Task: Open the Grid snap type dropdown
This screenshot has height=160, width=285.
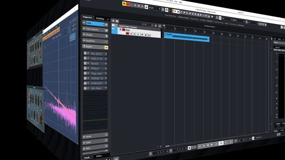Action: coord(227,19)
